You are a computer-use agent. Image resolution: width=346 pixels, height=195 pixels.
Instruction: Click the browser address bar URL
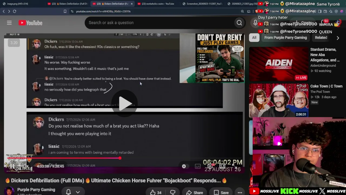point(103,11)
